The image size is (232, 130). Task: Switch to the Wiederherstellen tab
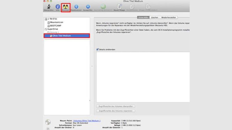[168, 17]
